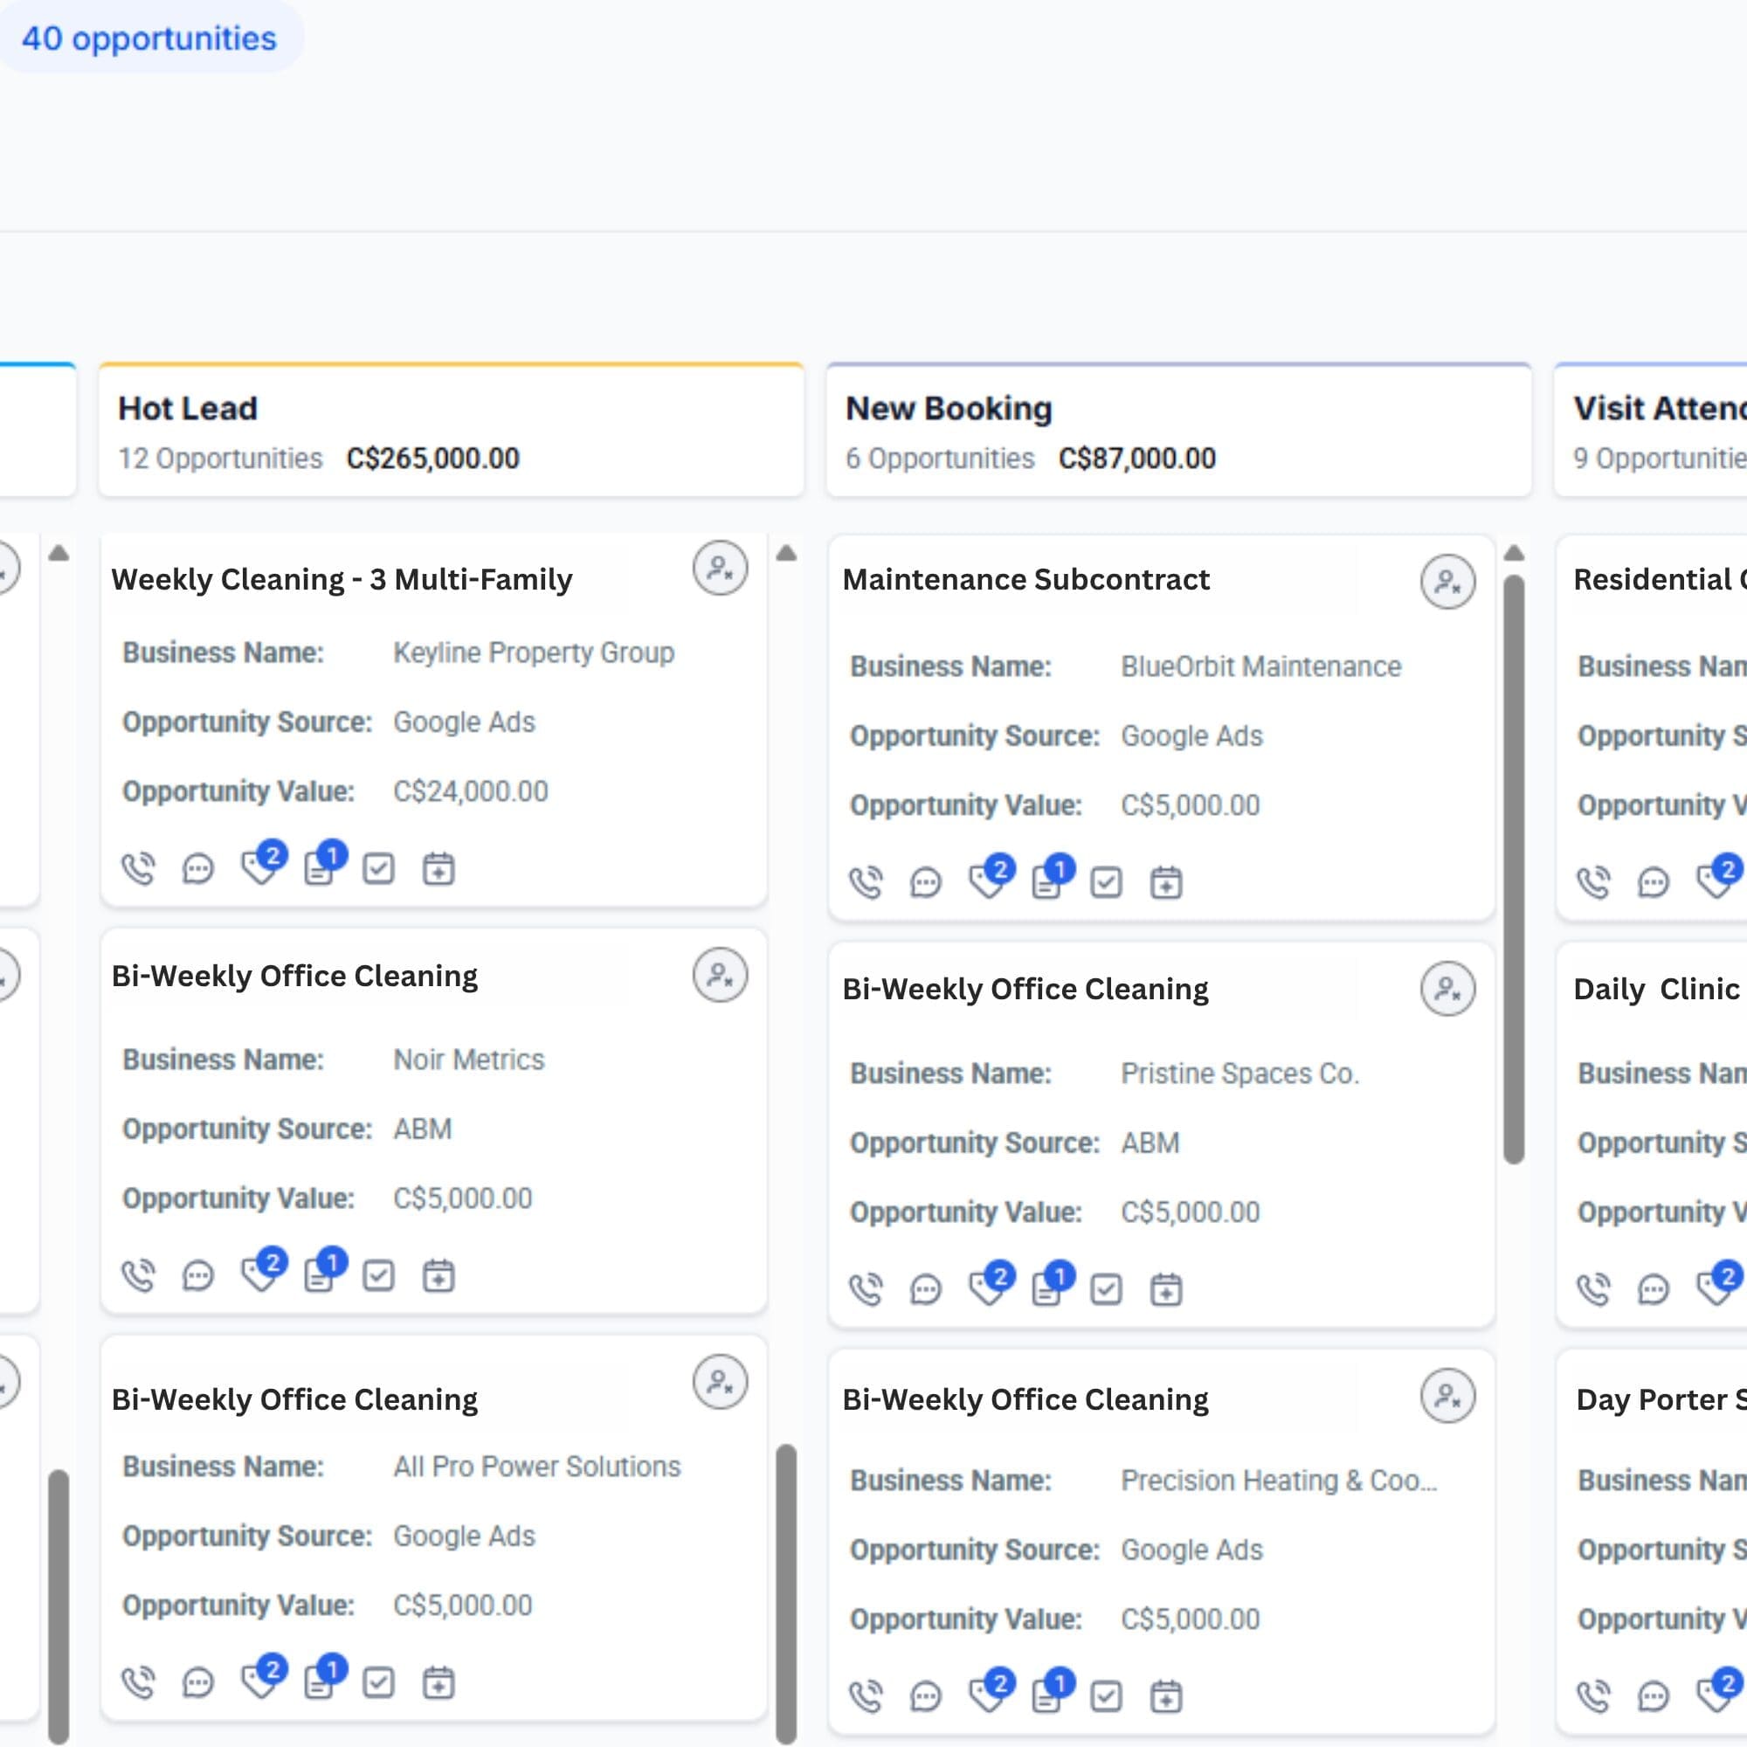
Task: Open the Maintenance Subcontract opportunity
Action: (x=1026, y=580)
